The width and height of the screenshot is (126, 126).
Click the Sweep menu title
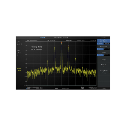(104, 38)
